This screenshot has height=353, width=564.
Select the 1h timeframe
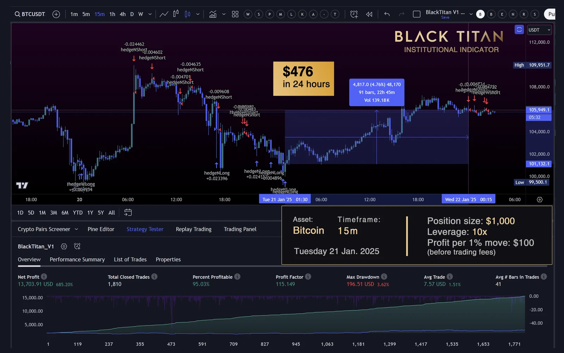pyautogui.click(x=112, y=14)
